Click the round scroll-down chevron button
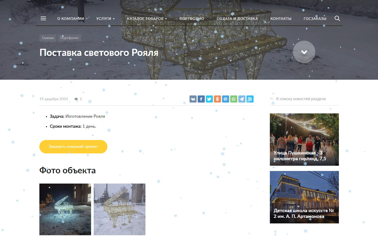This screenshot has width=378, height=236. [304, 52]
